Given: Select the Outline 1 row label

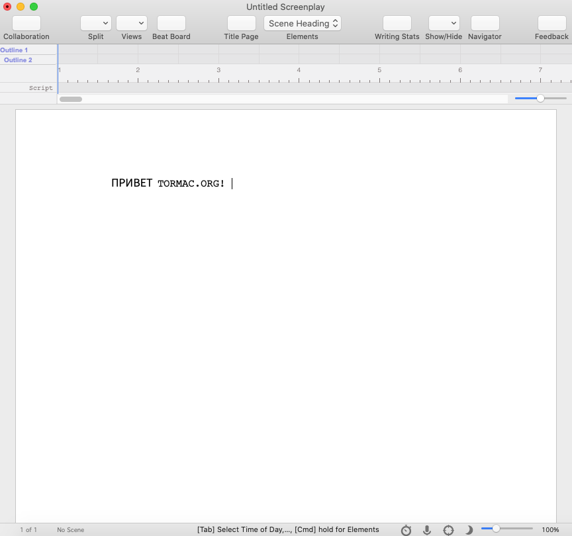Looking at the screenshot, I should point(15,50).
